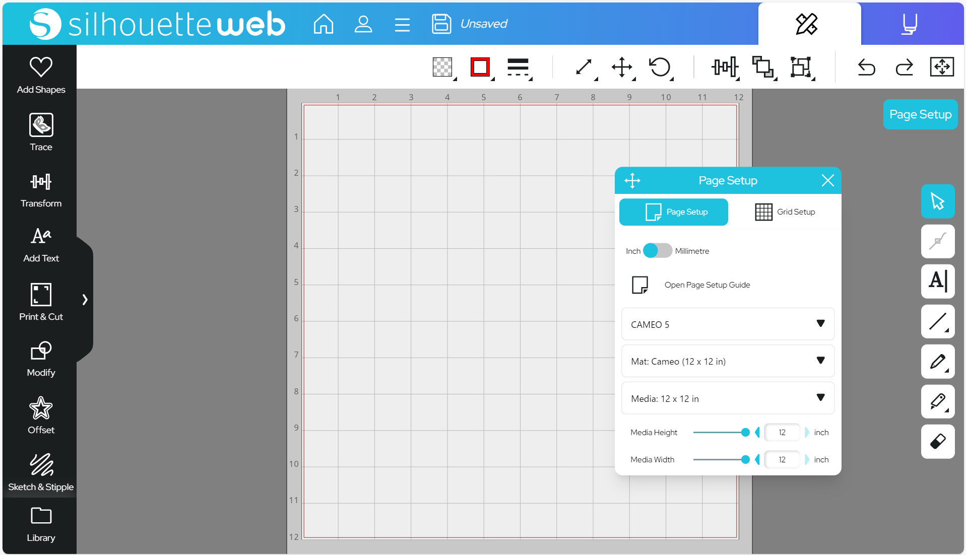Increase Media Width with right arrow
This screenshot has width=966, height=555.
coord(807,459)
